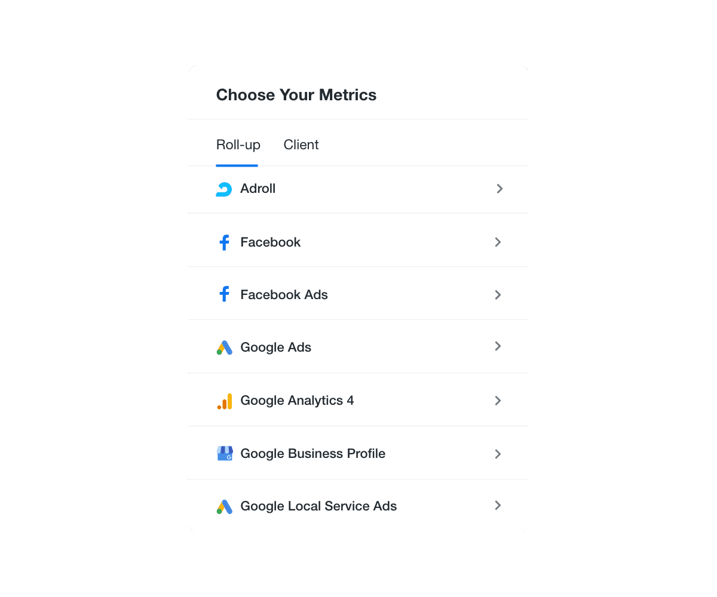Viewport: 717px width, 597px height.
Task: Click the Facebook logo icon
Action: [x=224, y=242]
